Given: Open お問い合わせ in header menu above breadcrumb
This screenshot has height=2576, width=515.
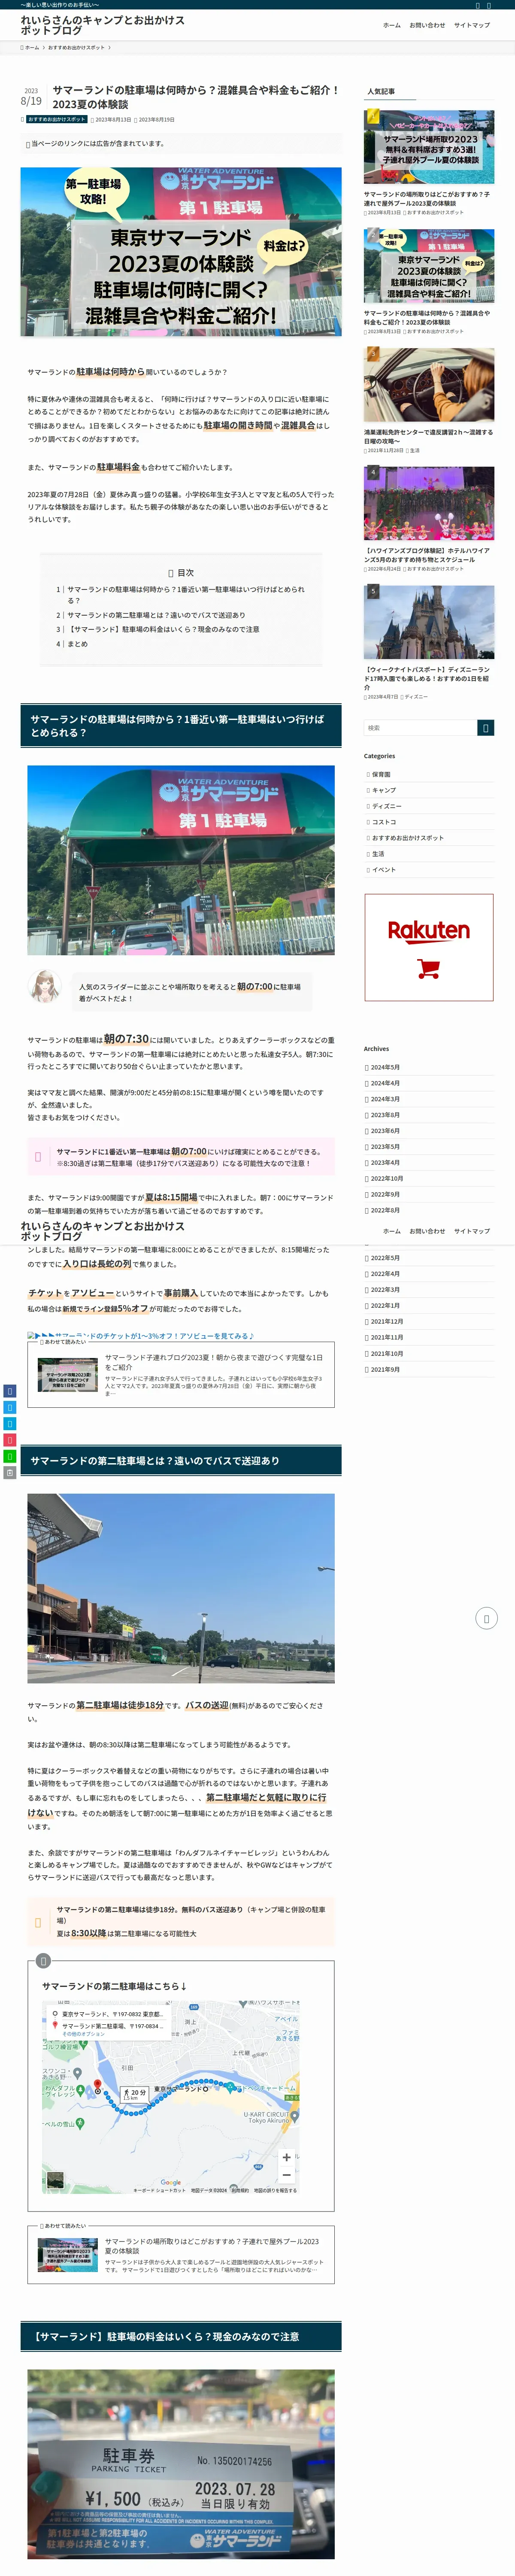Looking at the screenshot, I should point(427,25).
